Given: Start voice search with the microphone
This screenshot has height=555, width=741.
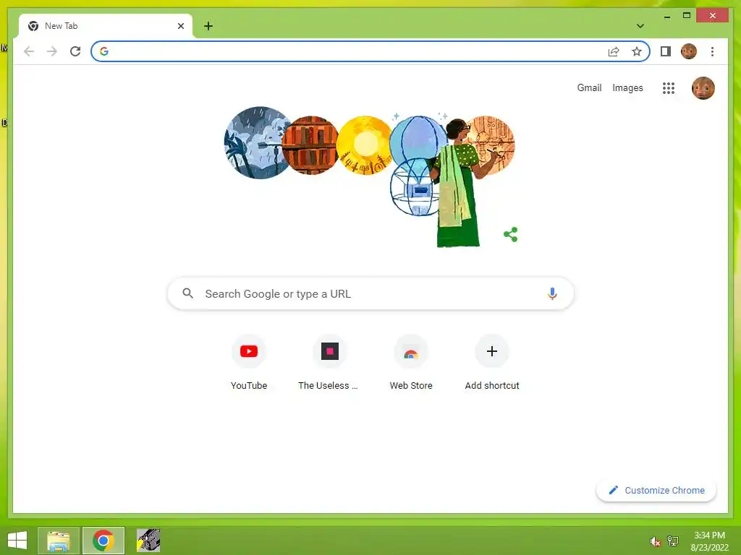Looking at the screenshot, I should [552, 293].
